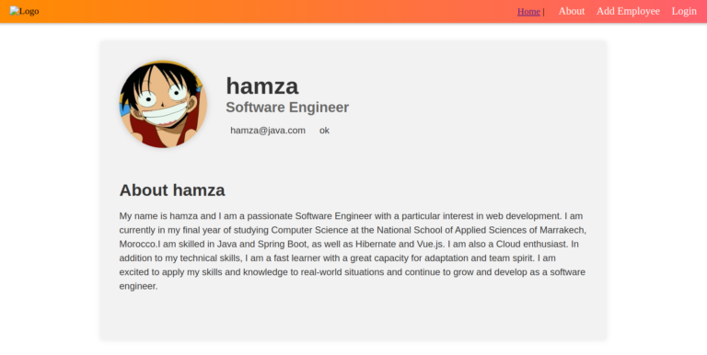Click the broken Logo image
Image resolution: width=707 pixels, height=355 pixels.
click(x=24, y=11)
